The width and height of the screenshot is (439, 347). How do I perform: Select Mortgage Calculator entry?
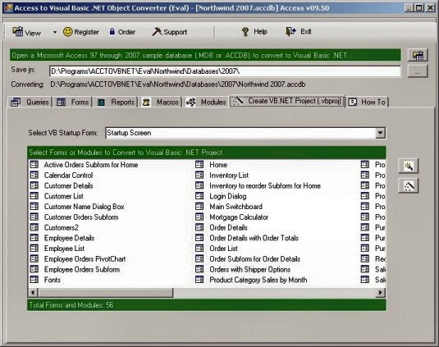[239, 217]
